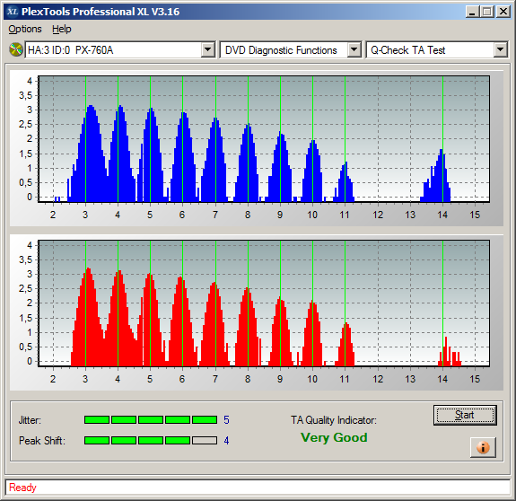This screenshot has width=516, height=501.
Task: Click the Ready status bar
Action: 258,488
